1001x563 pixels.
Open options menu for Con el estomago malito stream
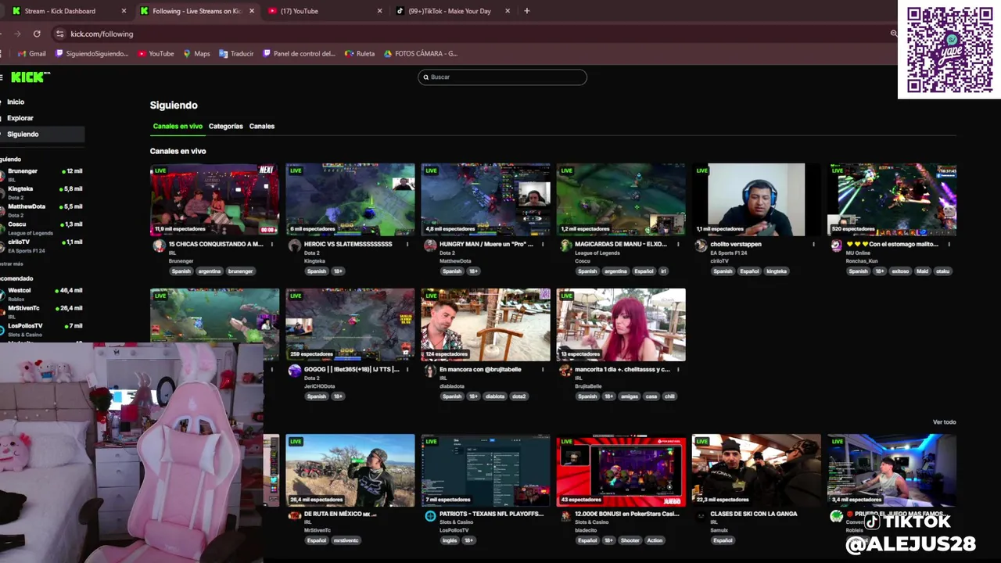[949, 244]
